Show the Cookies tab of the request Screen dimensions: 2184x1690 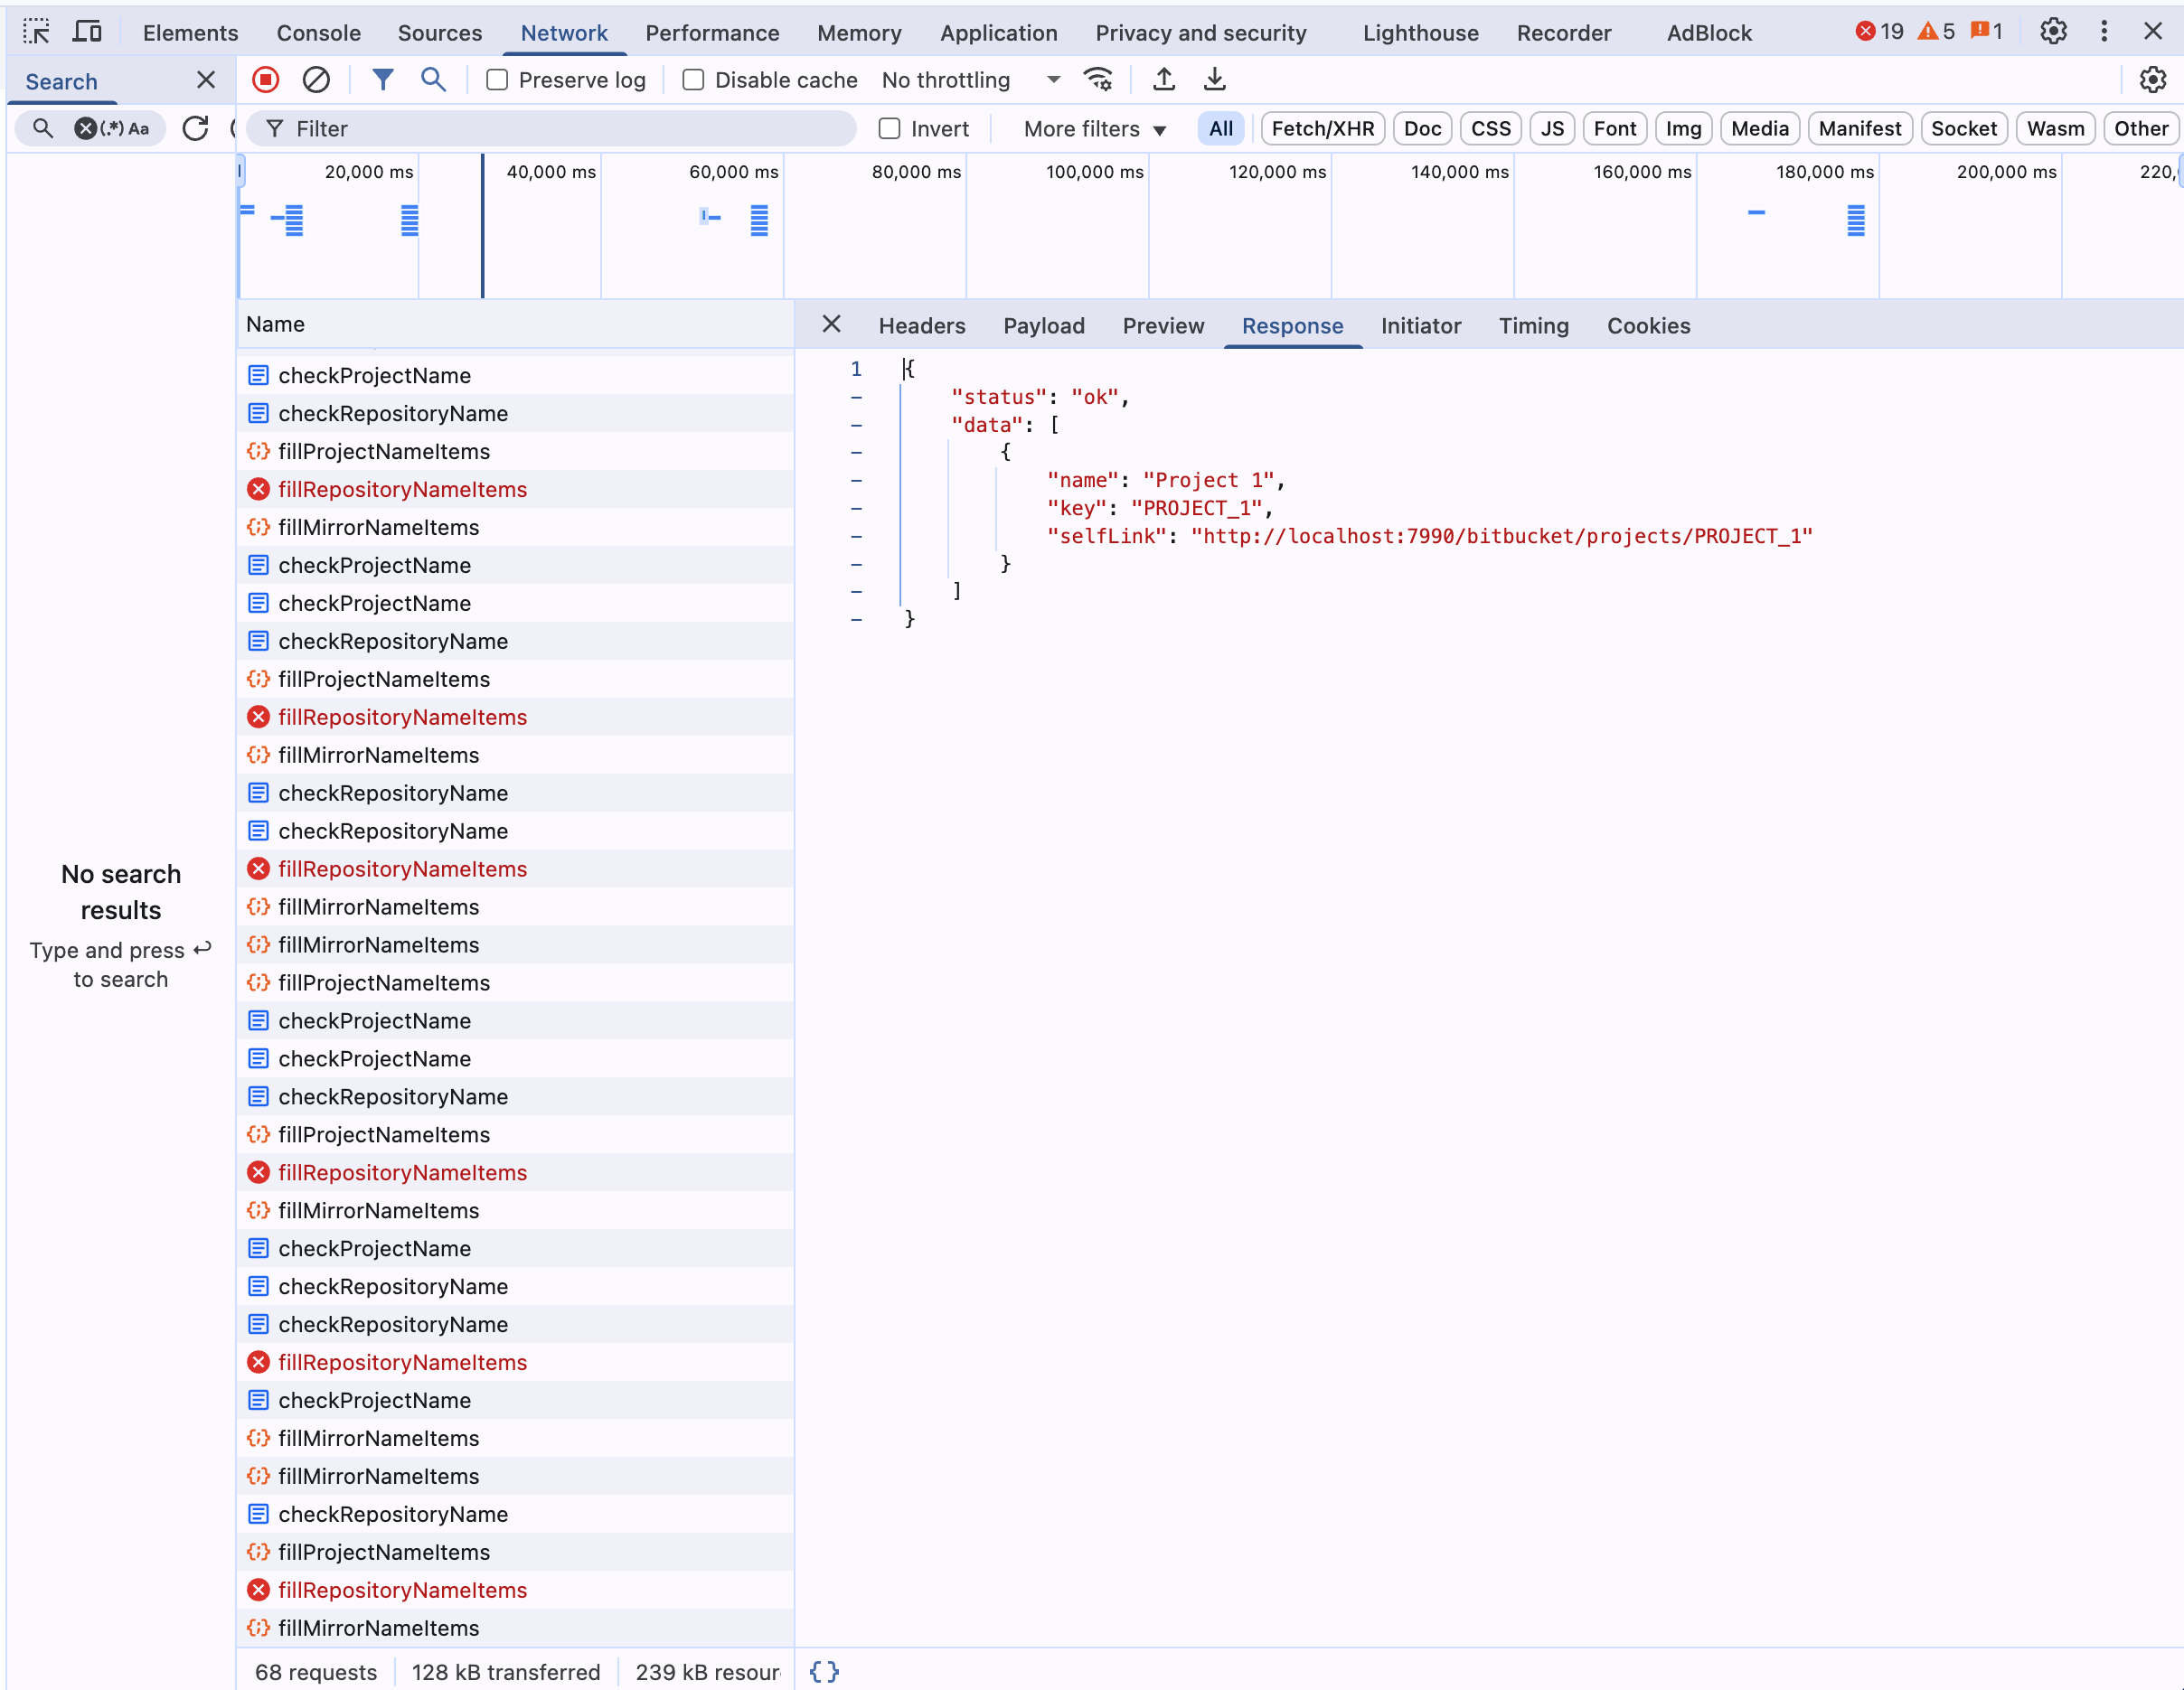pos(1648,326)
